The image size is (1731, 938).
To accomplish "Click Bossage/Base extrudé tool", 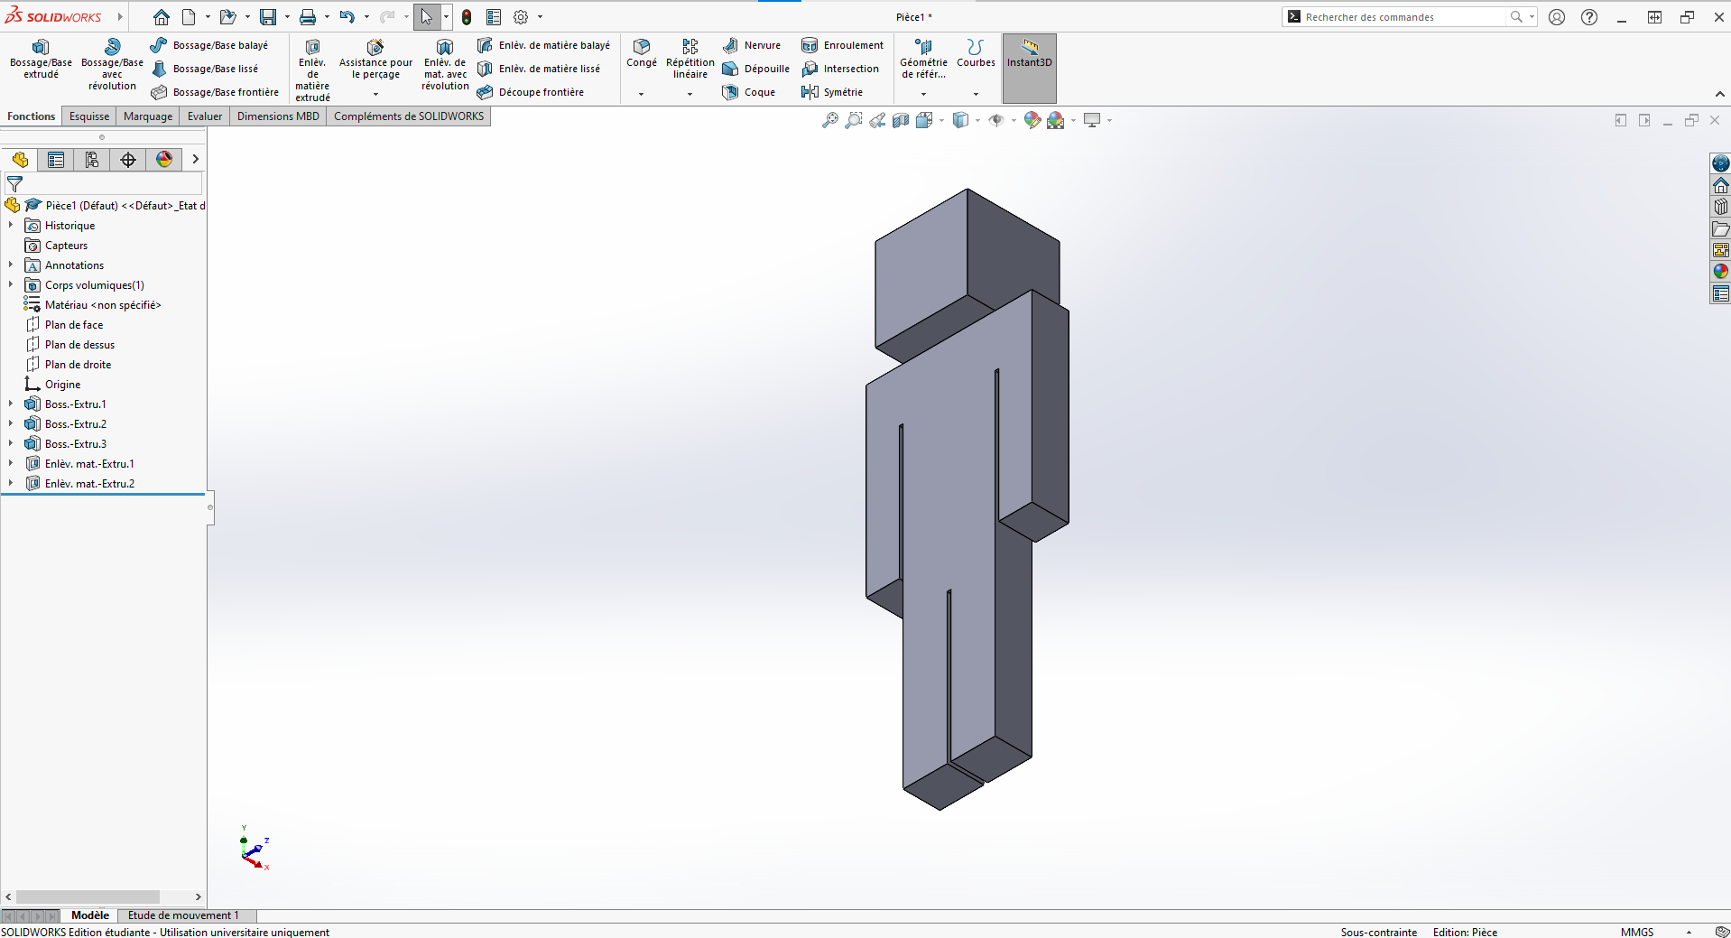I will [41, 59].
